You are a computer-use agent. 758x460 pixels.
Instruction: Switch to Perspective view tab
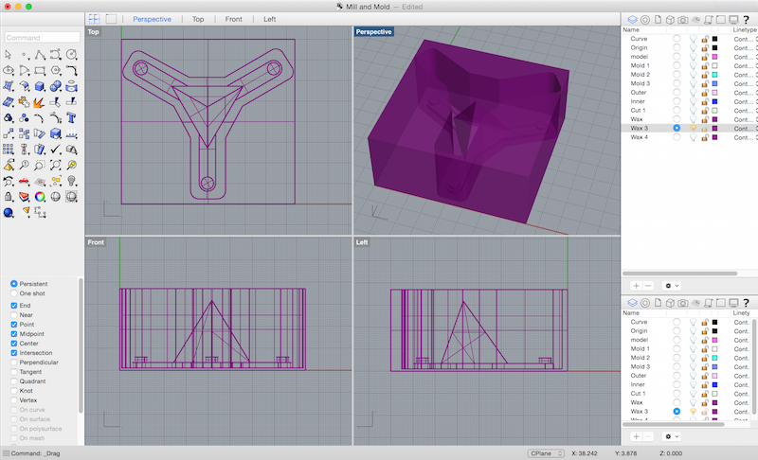click(152, 19)
